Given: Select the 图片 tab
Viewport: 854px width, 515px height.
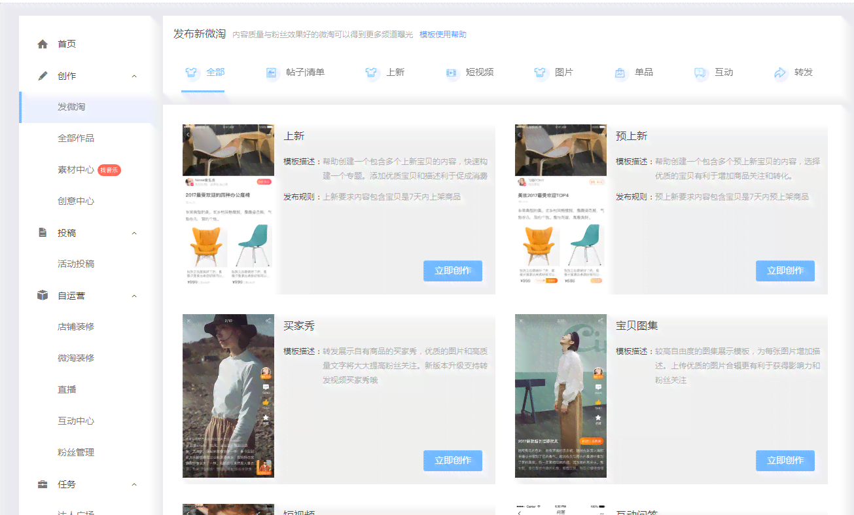Looking at the screenshot, I should click(x=553, y=73).
